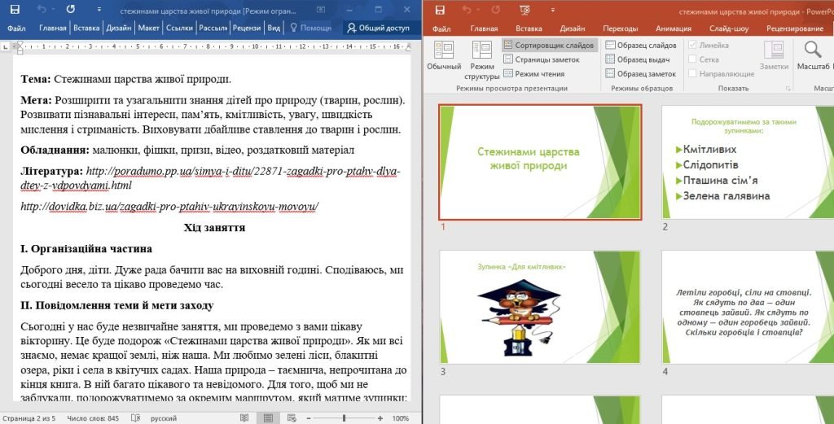Enable the Направляющие guides checkbox
The width and height of the screenshot is (834, 424).
tap(693, 73)
